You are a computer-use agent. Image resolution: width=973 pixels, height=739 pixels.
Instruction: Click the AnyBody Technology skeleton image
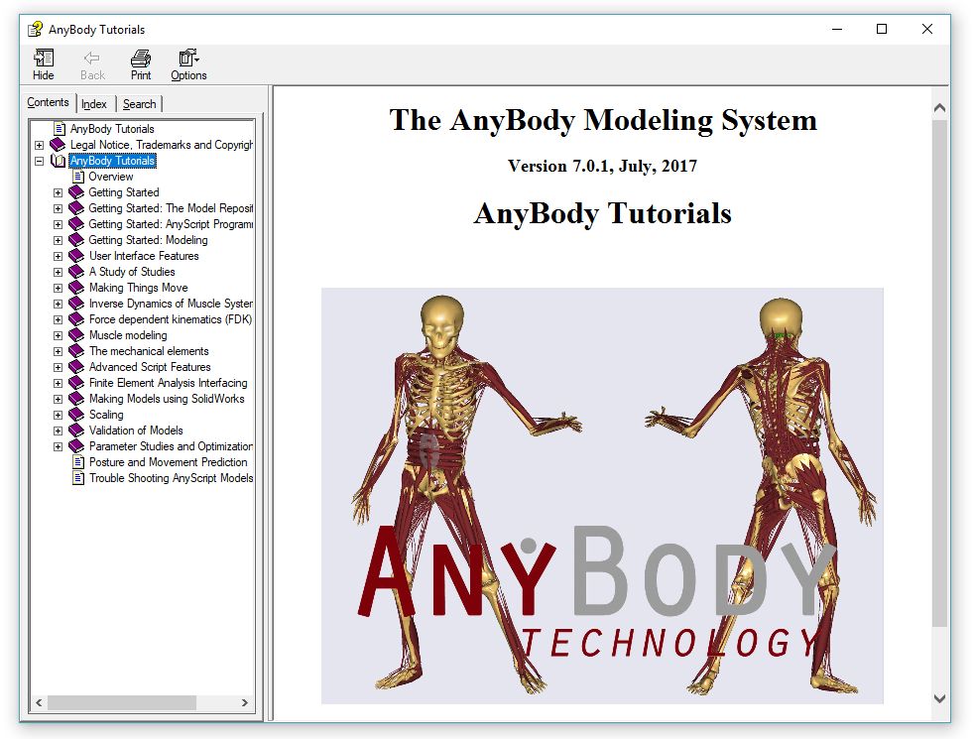[602, 495]
